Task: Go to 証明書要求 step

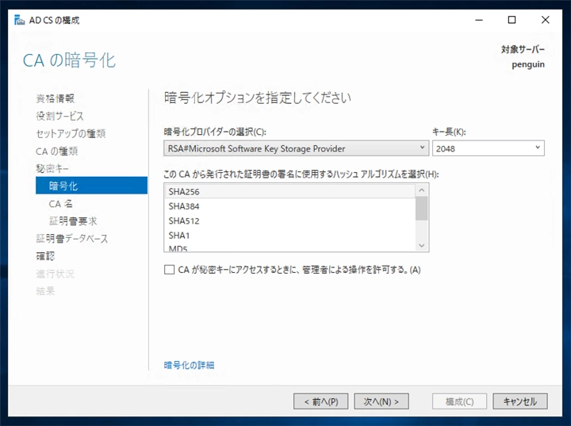Action: point(73,221)
